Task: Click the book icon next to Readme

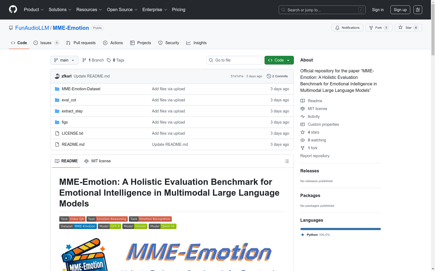Action: (303, 101)
